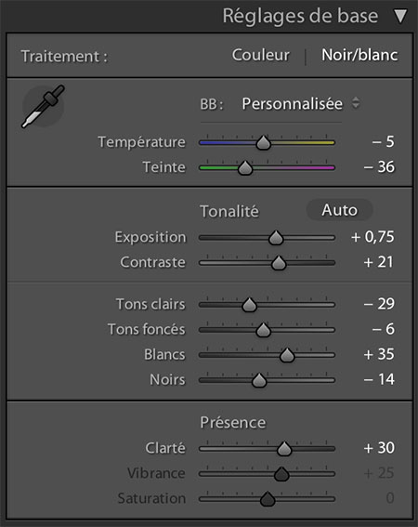Image resolution: width=418 pixels, height=527 pixels.
Task: Click the Contraste slider knob
Action: pyautogui.click(x=279, y=263)
